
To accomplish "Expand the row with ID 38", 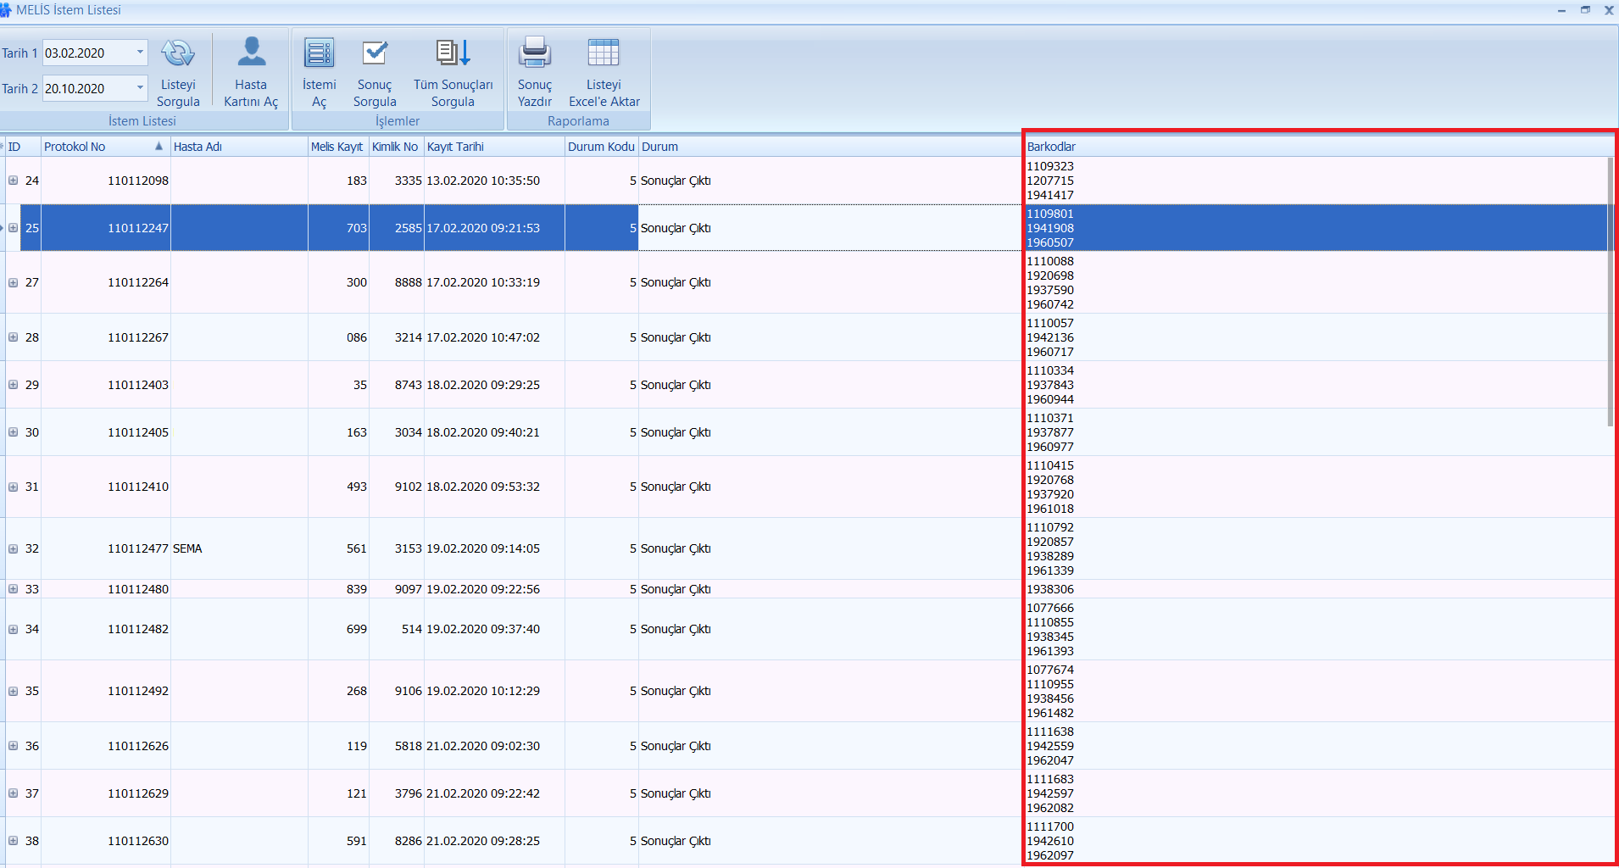I will pos(14,841).
